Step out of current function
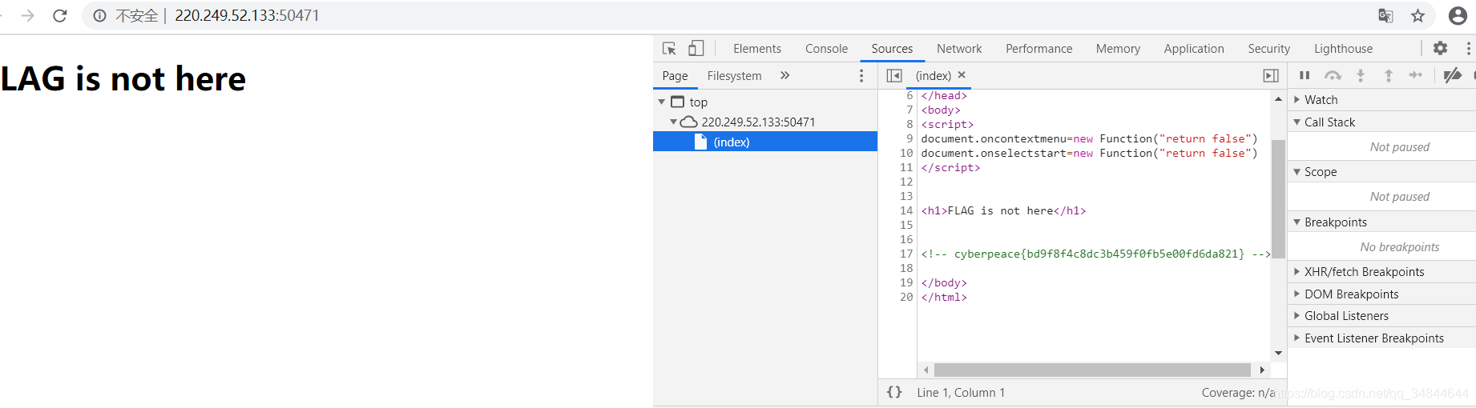This screenshot has width=1476, height=408. [1389, 75]
